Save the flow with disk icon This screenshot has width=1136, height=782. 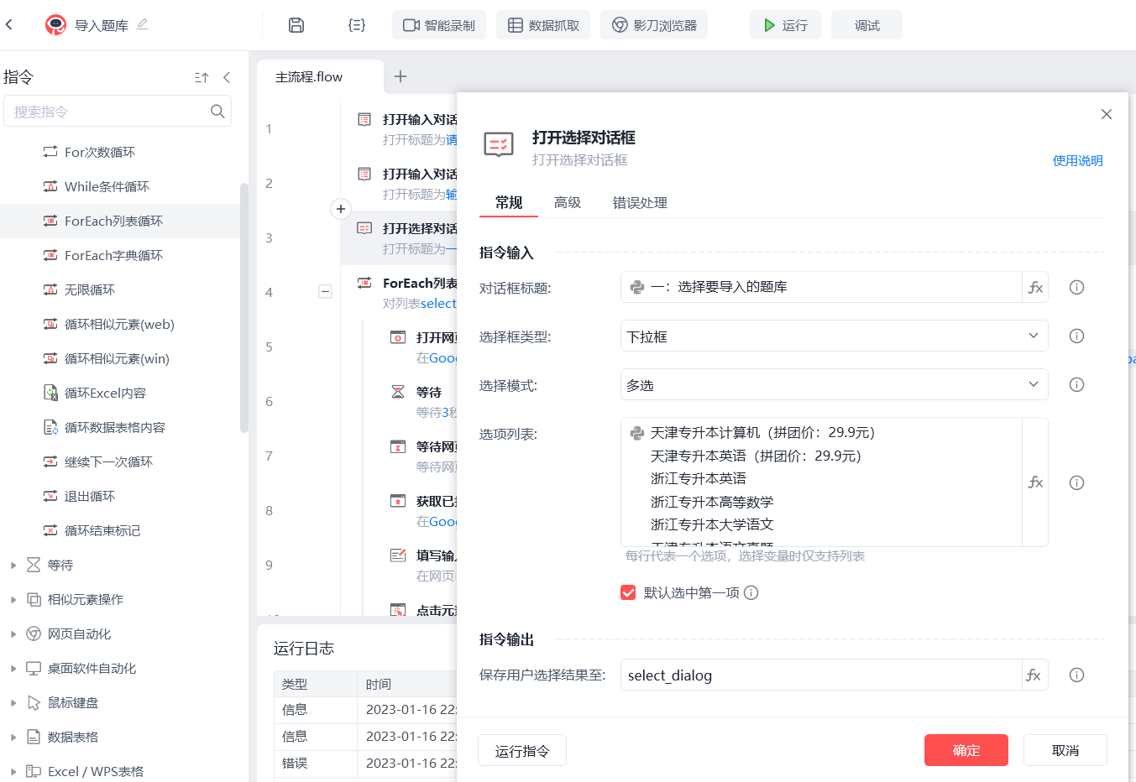click(296, 25)
